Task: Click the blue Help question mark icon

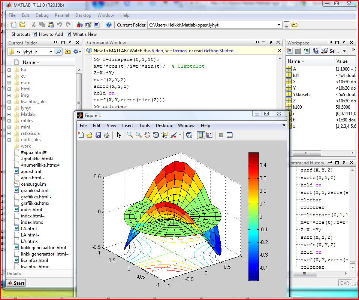Action: click(109, 25)
